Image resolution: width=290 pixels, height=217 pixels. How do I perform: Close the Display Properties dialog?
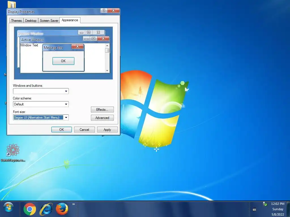pos(113,10)
